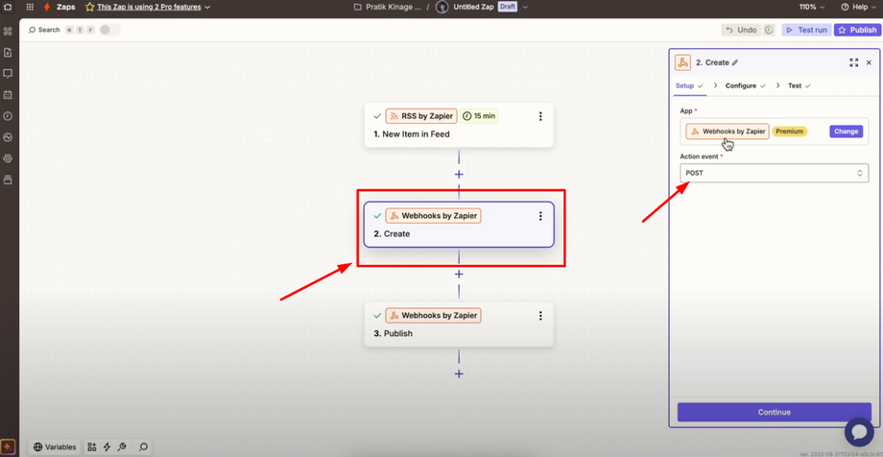Open the notes comment icon in sidebar
883x457 pixels.
point(8,74)
